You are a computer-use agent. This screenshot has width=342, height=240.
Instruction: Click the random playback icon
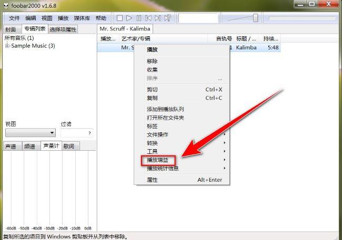click(168, 18)
